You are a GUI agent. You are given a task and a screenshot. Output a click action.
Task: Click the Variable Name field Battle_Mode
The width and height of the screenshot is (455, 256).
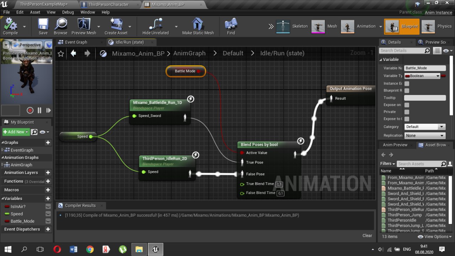(425, 68)
